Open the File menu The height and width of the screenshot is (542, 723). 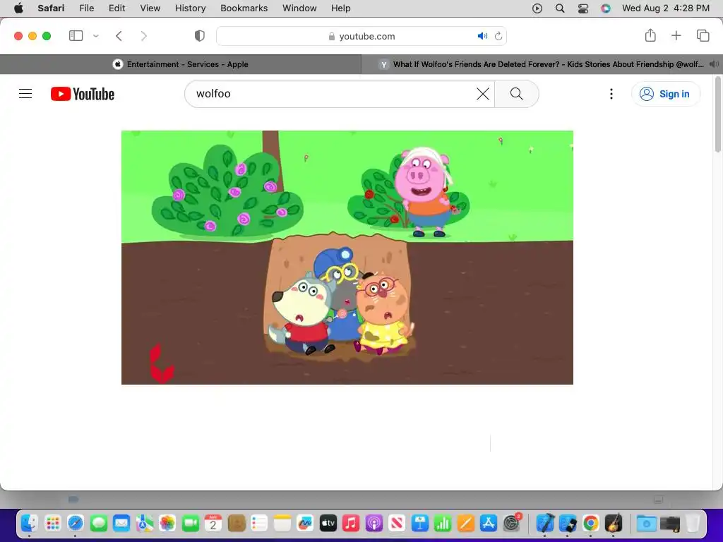point(86,8)
